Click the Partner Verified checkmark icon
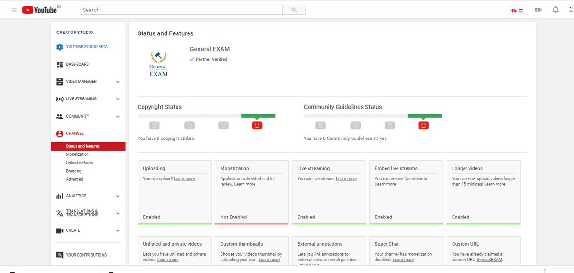The height and width of the screenshot is (273, 574). tap(192, 59)
